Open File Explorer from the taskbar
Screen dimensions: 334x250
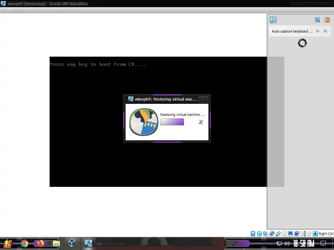point(56,243)
